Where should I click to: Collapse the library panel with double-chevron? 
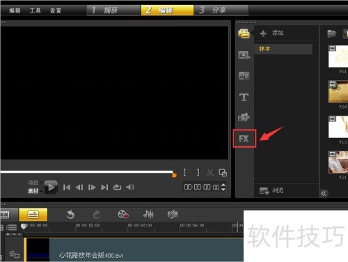tap(324, 193)
